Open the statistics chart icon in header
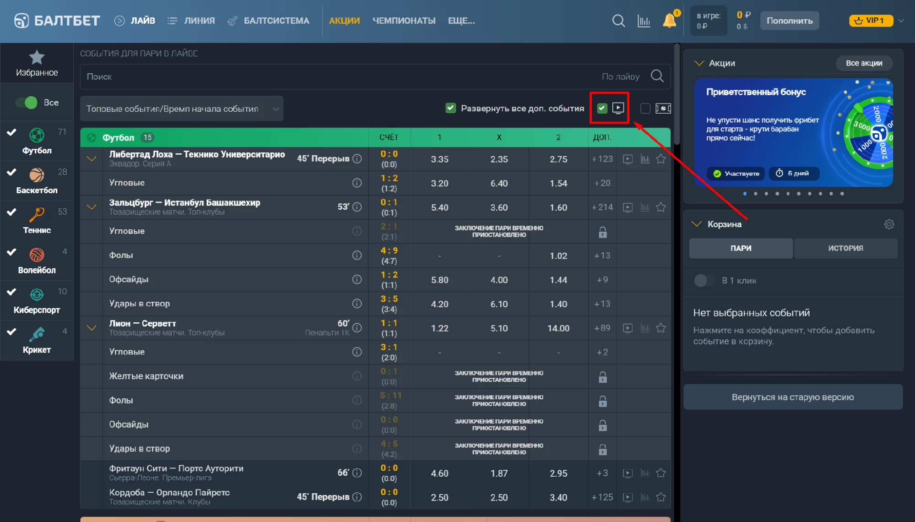This screenshot has height=522, width=915. tap(644, 21)
